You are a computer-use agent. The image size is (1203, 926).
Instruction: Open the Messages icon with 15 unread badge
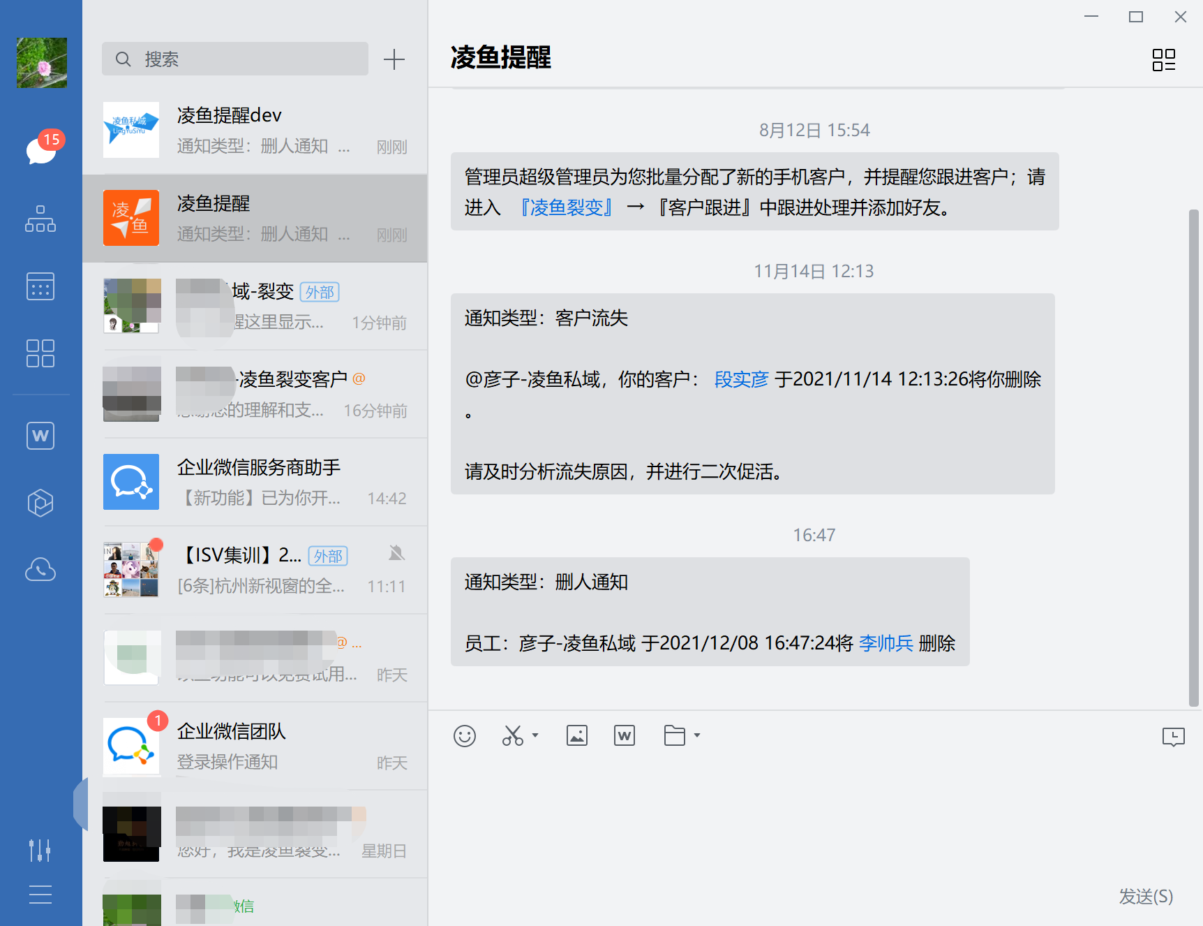(41, 149)
